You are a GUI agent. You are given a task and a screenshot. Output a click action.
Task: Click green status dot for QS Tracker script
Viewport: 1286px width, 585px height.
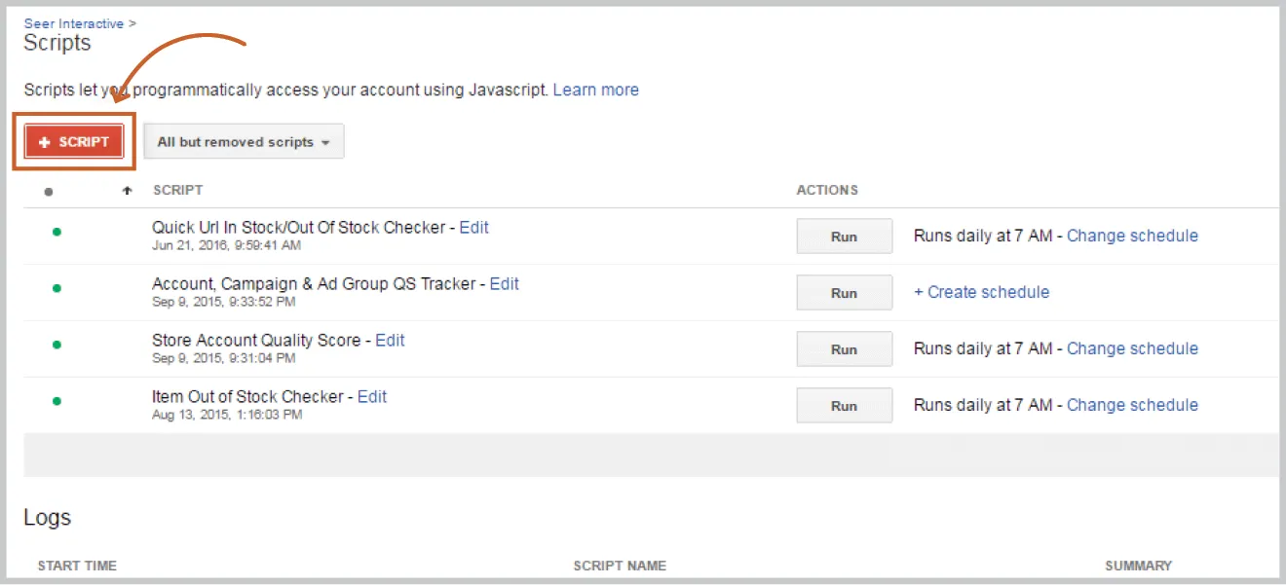pyautogui.click(x=57, y=288)
